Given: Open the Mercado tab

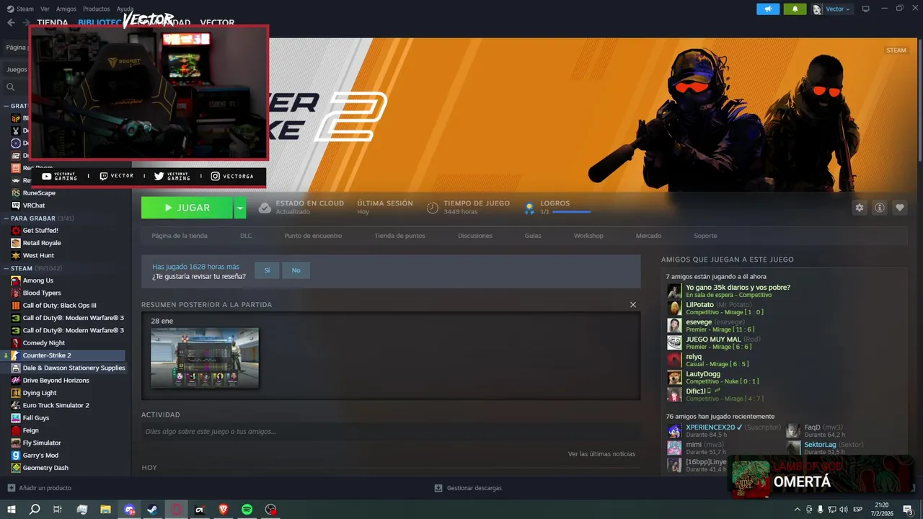Looking at the screenshot, I should 648,236.
